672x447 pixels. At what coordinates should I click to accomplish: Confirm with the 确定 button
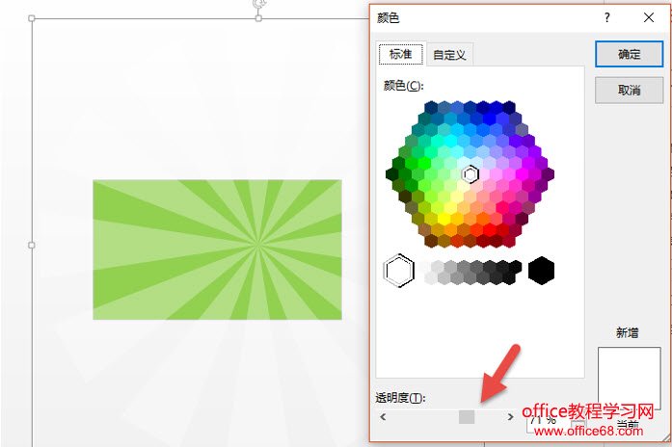click(629, 54)
